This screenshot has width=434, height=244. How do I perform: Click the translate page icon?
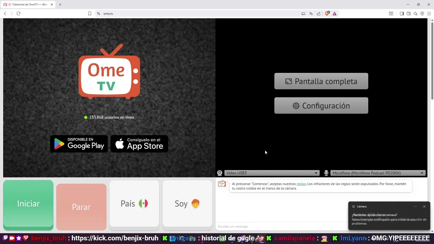click(311, 14)
